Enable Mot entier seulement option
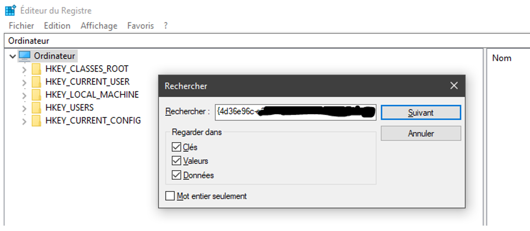 coord(170,196)
